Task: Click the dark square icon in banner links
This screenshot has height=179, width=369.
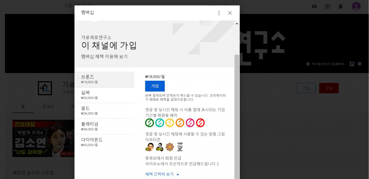Action: [352, 64]
